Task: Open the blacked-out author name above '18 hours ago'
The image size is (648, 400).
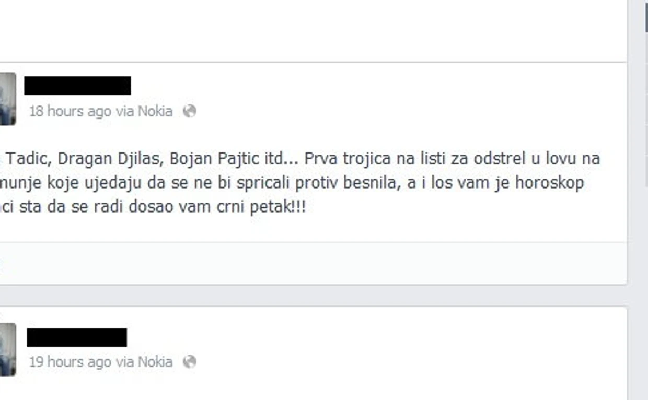Action: pyautogui.click(x=77, y=85)
